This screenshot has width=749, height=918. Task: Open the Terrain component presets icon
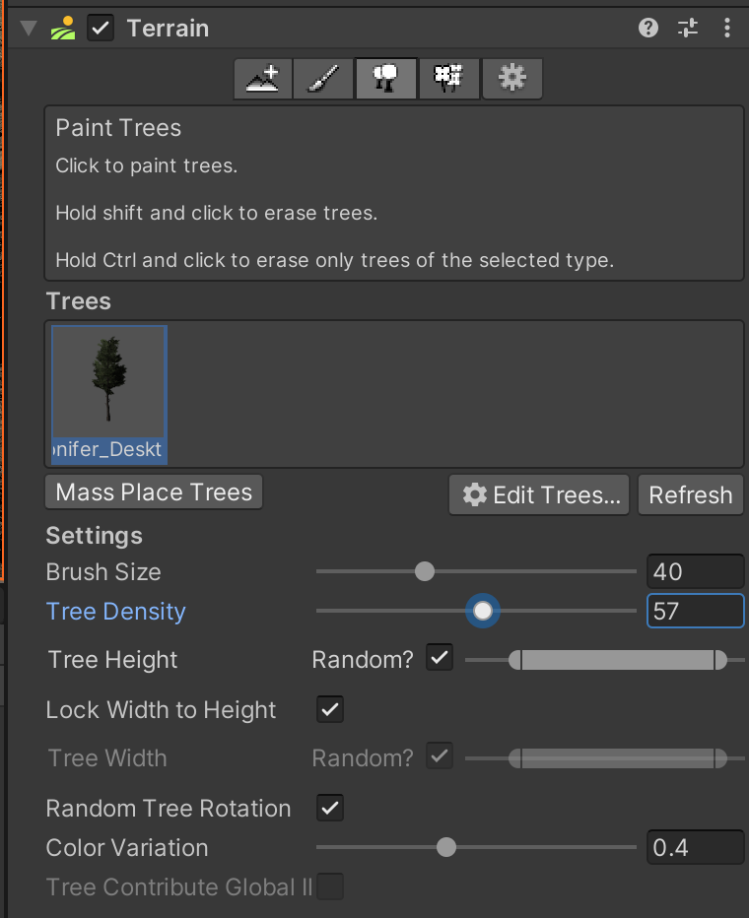[x=688, y=28]
